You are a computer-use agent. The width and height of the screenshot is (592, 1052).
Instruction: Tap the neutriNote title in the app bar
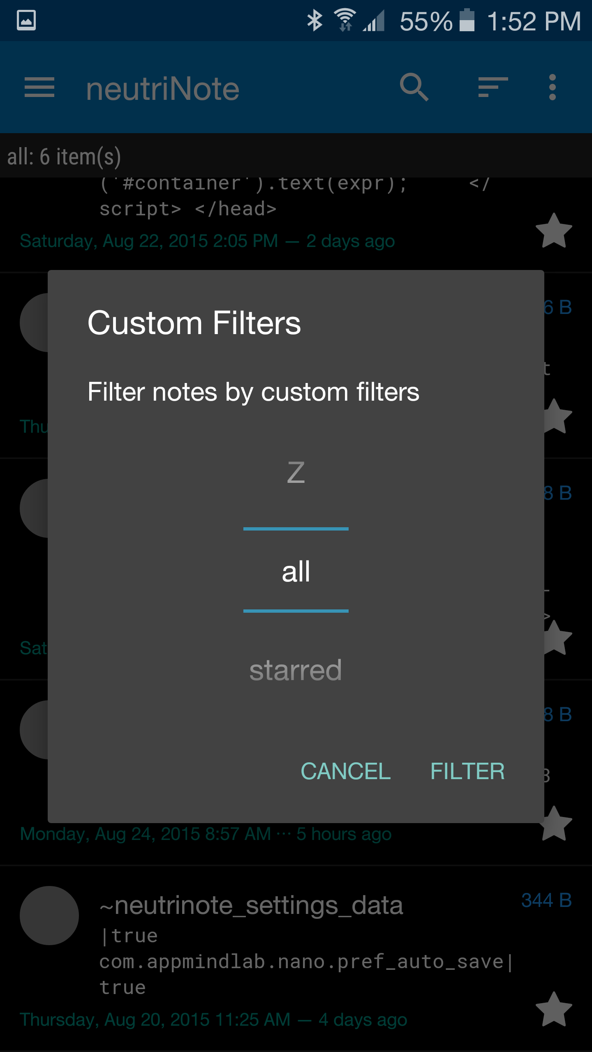pyautogui.click(x=162, y=88)
